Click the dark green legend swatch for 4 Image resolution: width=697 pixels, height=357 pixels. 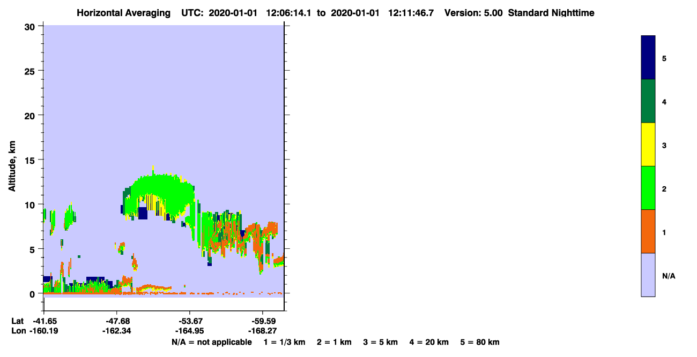[x=648, y=101]
